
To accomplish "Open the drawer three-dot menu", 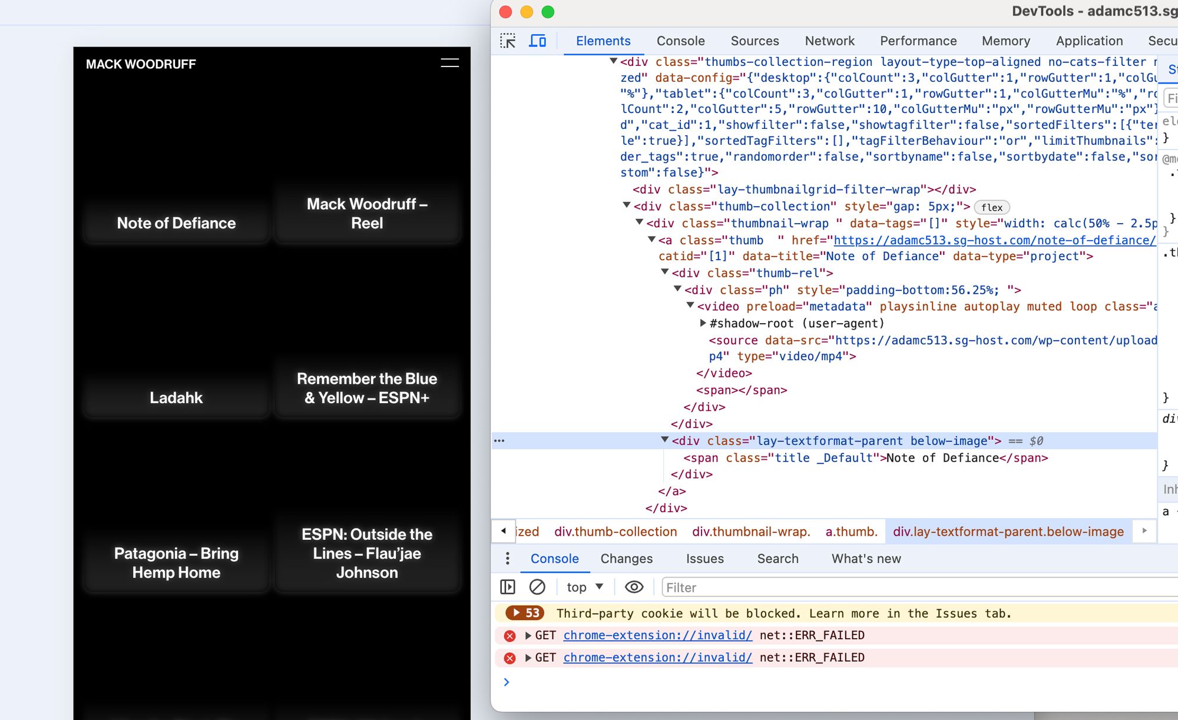I will (x=508, y=558).
